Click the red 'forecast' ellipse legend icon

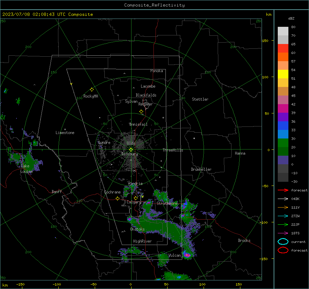(283, 250)
